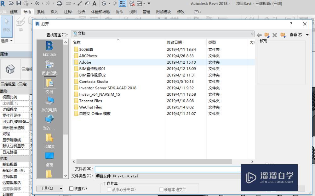Select the Camtasia Studio folder
The height and width of the screenshot is (196, 315).
(x=94, y=82)
